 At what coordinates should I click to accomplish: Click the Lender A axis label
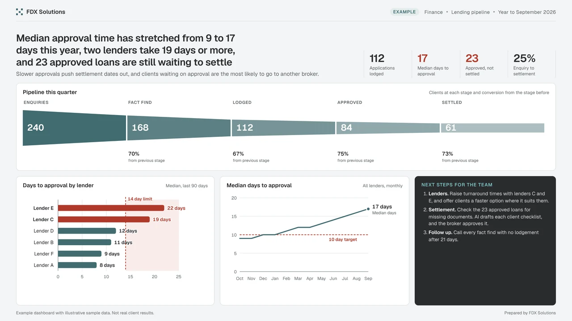[44, 265]
